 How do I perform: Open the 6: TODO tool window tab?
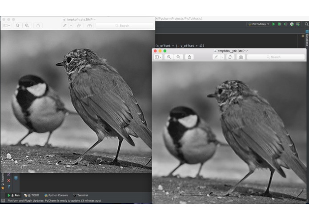click(32, 196)
